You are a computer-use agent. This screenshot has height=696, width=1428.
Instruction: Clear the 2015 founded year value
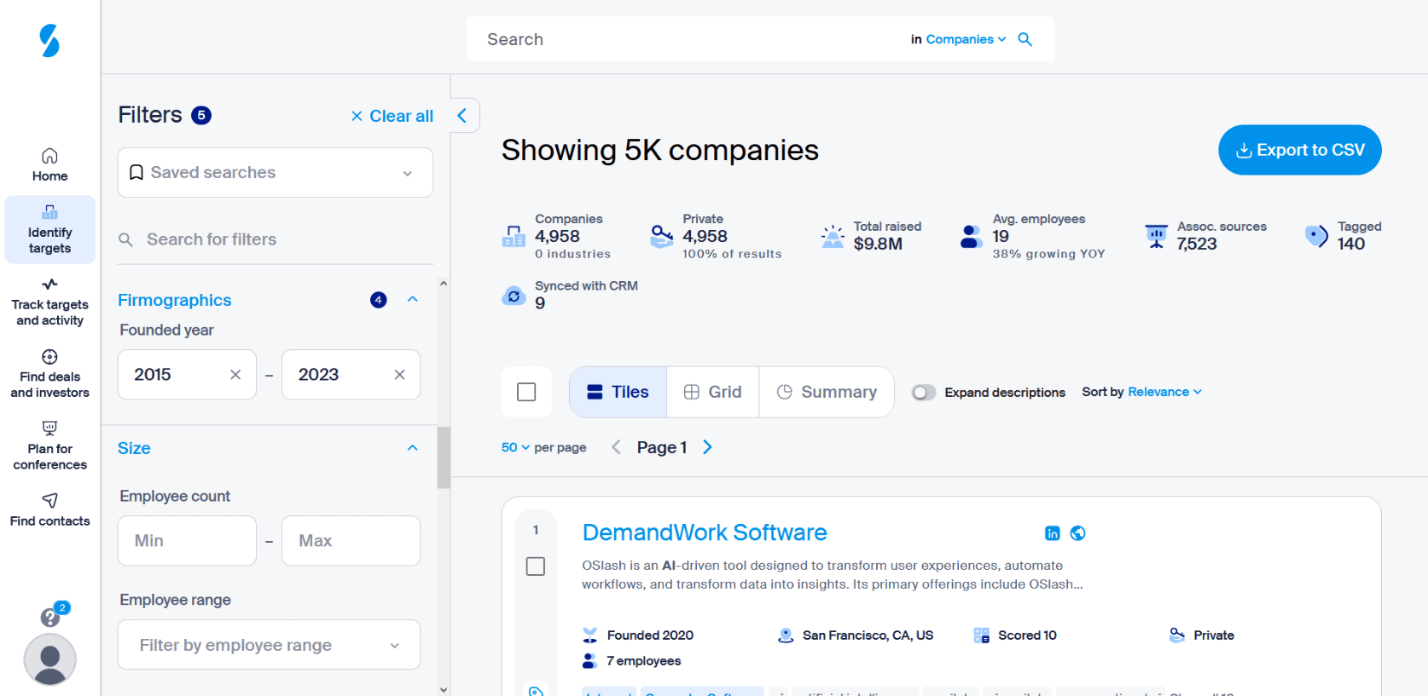tap(235, 375)
